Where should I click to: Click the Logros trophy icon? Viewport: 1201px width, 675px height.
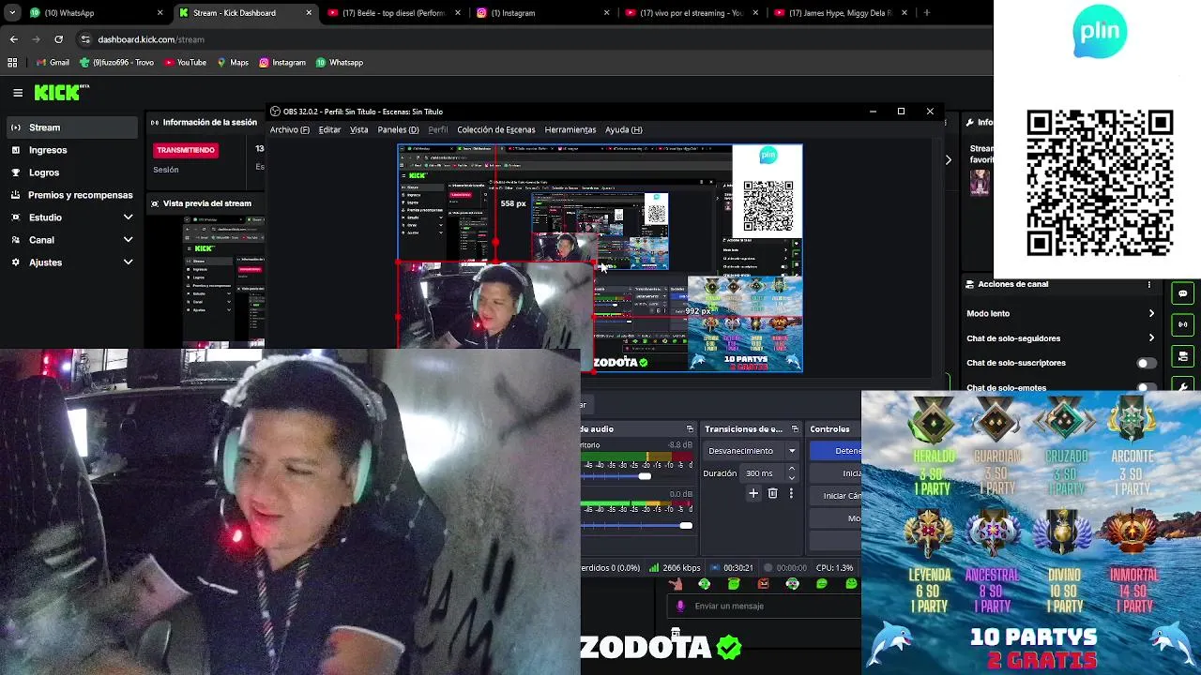[x=16, y=172]
